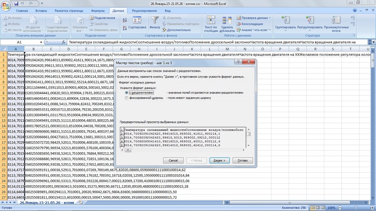Open the Вид ribbon tab
The width and height of the screenshot is (376, 211).
point(168,11)
